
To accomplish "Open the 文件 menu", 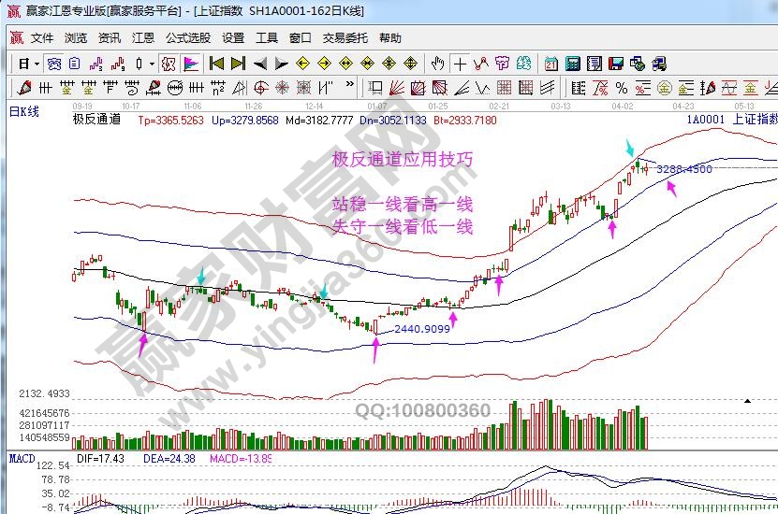I will click(42, 38).
